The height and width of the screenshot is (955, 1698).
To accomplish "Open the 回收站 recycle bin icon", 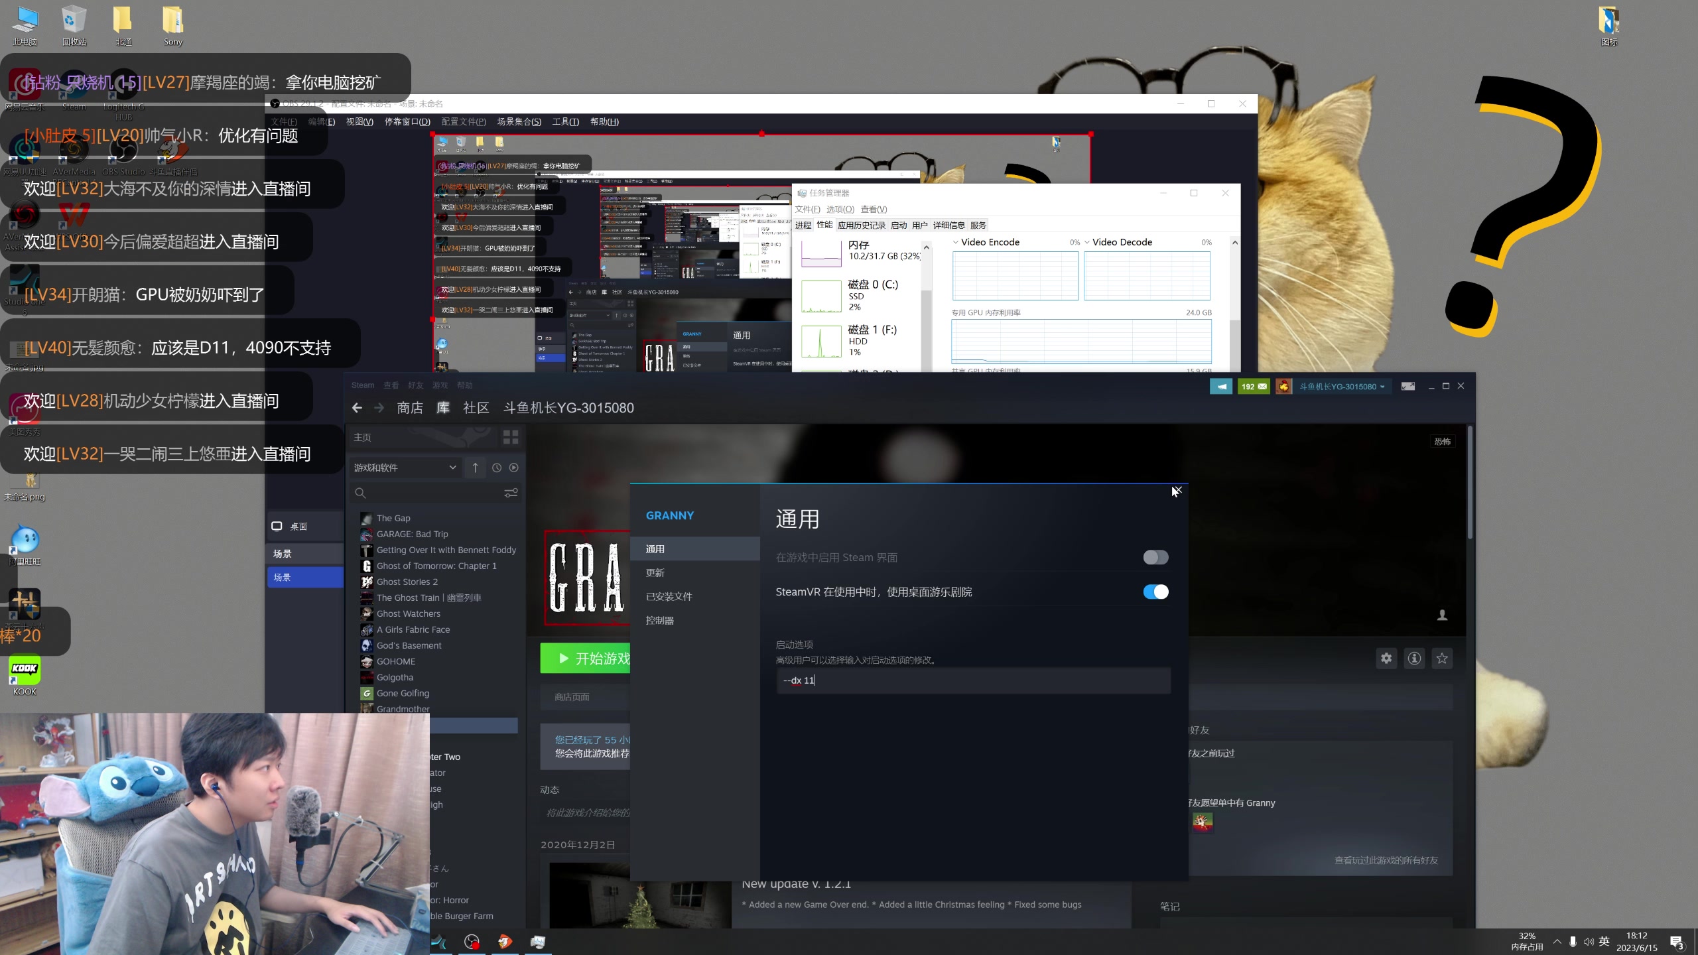I will pos(74,26).
